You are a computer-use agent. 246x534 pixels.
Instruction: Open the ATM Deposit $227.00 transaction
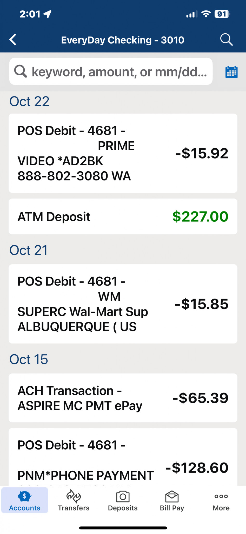pos(123,216)
